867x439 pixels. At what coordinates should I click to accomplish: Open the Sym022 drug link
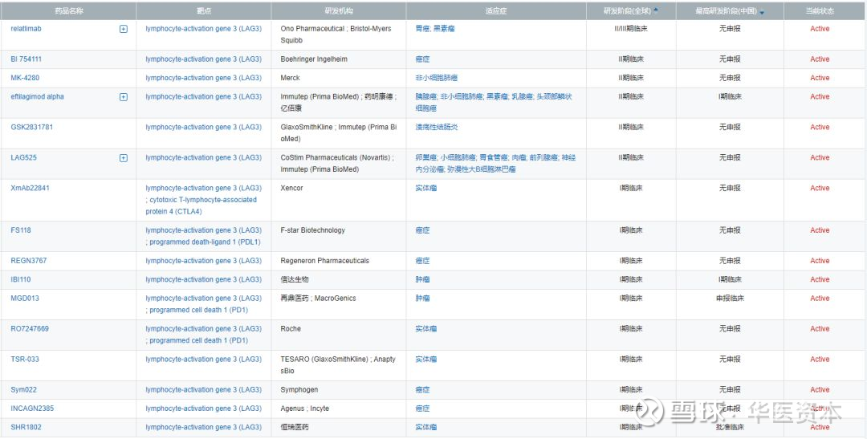[24, 390]
